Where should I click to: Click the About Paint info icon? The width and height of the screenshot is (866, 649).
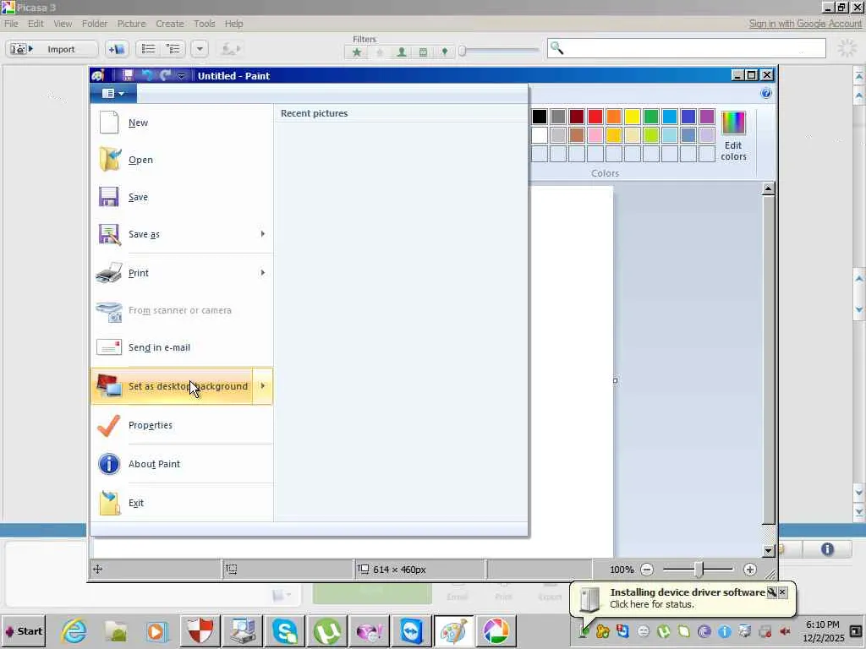(x=109, y=464)
